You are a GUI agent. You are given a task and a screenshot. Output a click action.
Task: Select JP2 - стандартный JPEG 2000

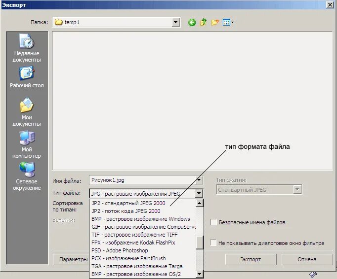142,203
